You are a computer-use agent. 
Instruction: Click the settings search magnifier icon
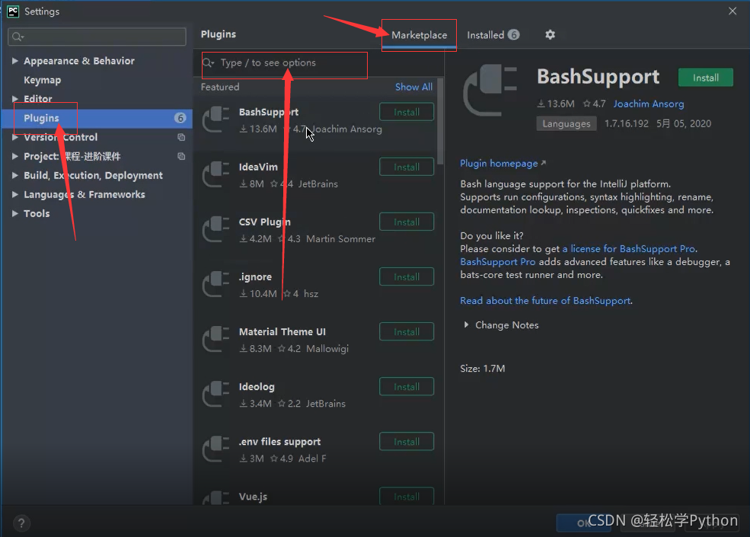click(18, 37)
